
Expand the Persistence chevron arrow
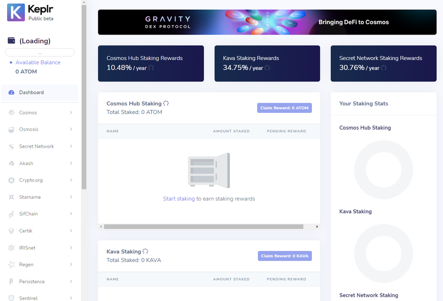tap(71, 281)
